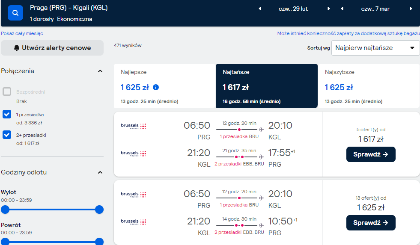420x245 pixels.
Task: Uncheck the 2+ przesiadki checkbox
Action: point(7,135)
